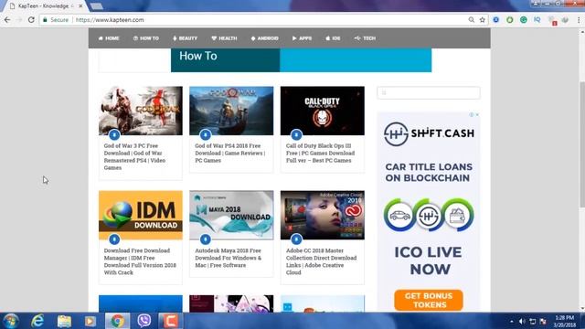This screenshot has width=585, height=329.
Task: Launch Internet Explorer from taskbar
Action: (x=37, y=321)
